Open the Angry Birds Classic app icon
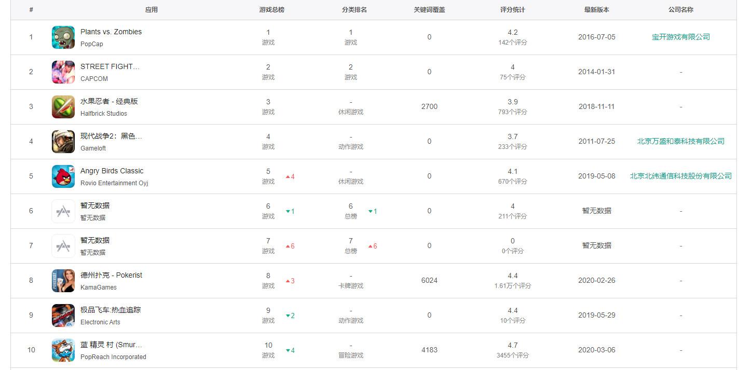The height and width of the screenshot is (370, 752). [63, 176]
